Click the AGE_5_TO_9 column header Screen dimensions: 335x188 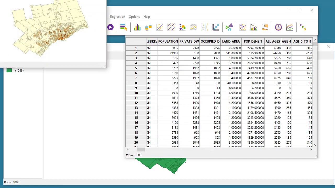pyautogui.click(x=302, y=42)
